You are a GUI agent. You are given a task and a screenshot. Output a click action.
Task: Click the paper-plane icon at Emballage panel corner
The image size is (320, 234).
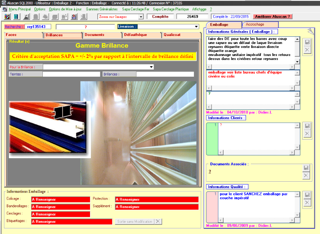pos(310,31)
